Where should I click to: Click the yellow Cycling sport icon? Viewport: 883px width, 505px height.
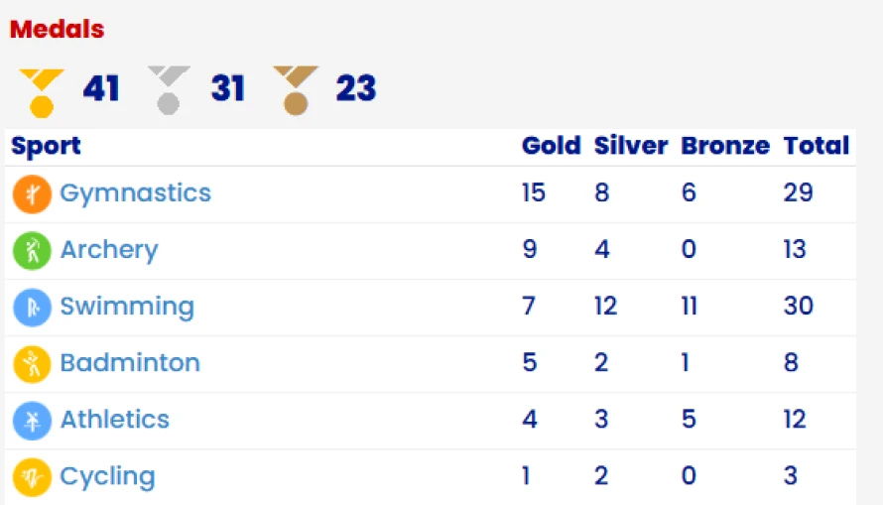coord(32,477)
